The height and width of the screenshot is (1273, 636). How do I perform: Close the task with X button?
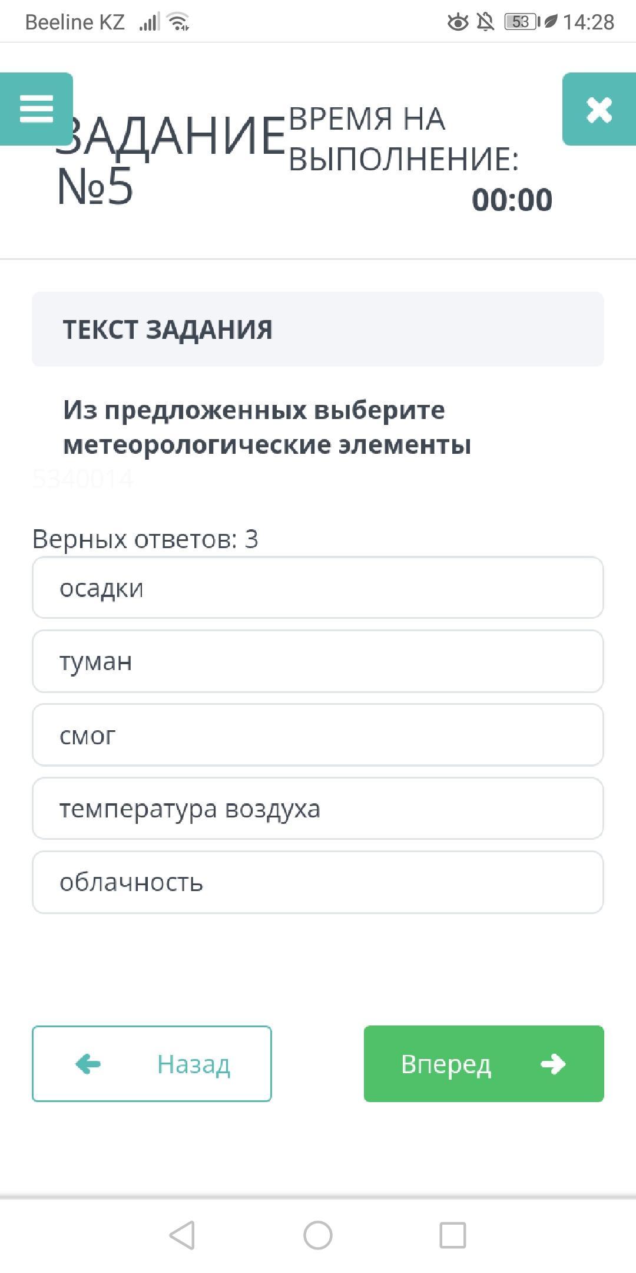(599, 110)
